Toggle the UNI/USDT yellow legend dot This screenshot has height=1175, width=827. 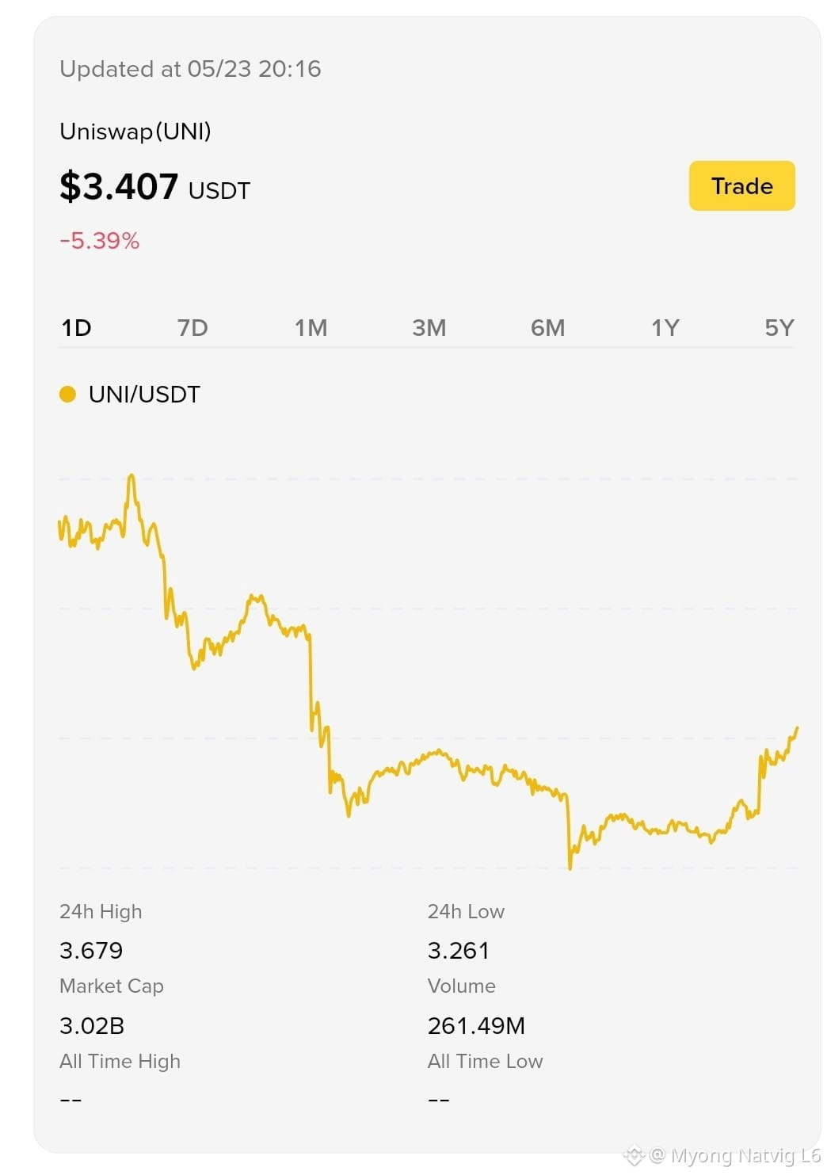point(67,394)
